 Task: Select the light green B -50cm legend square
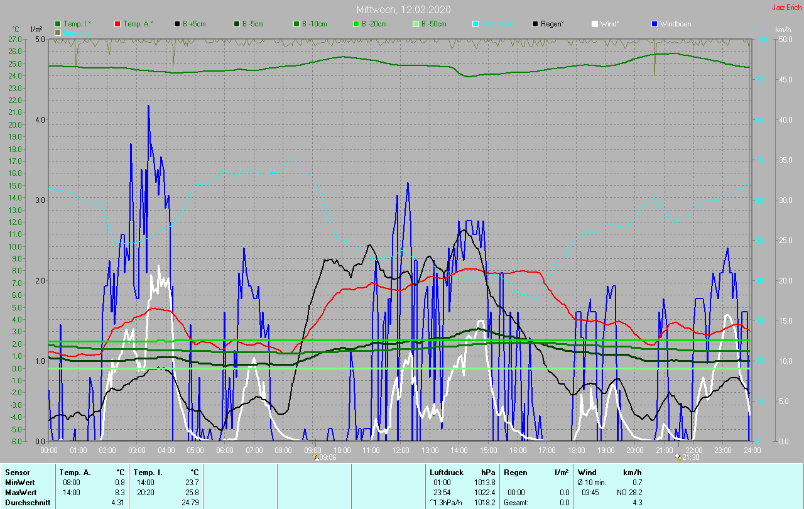416,24
